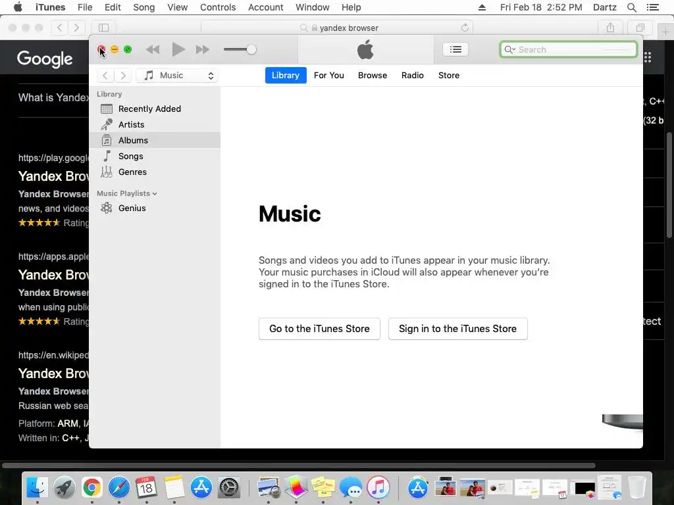Viewport: 674px width, 505px height.
Task: Open the Song menu
Action: click(x=144, y=7)
